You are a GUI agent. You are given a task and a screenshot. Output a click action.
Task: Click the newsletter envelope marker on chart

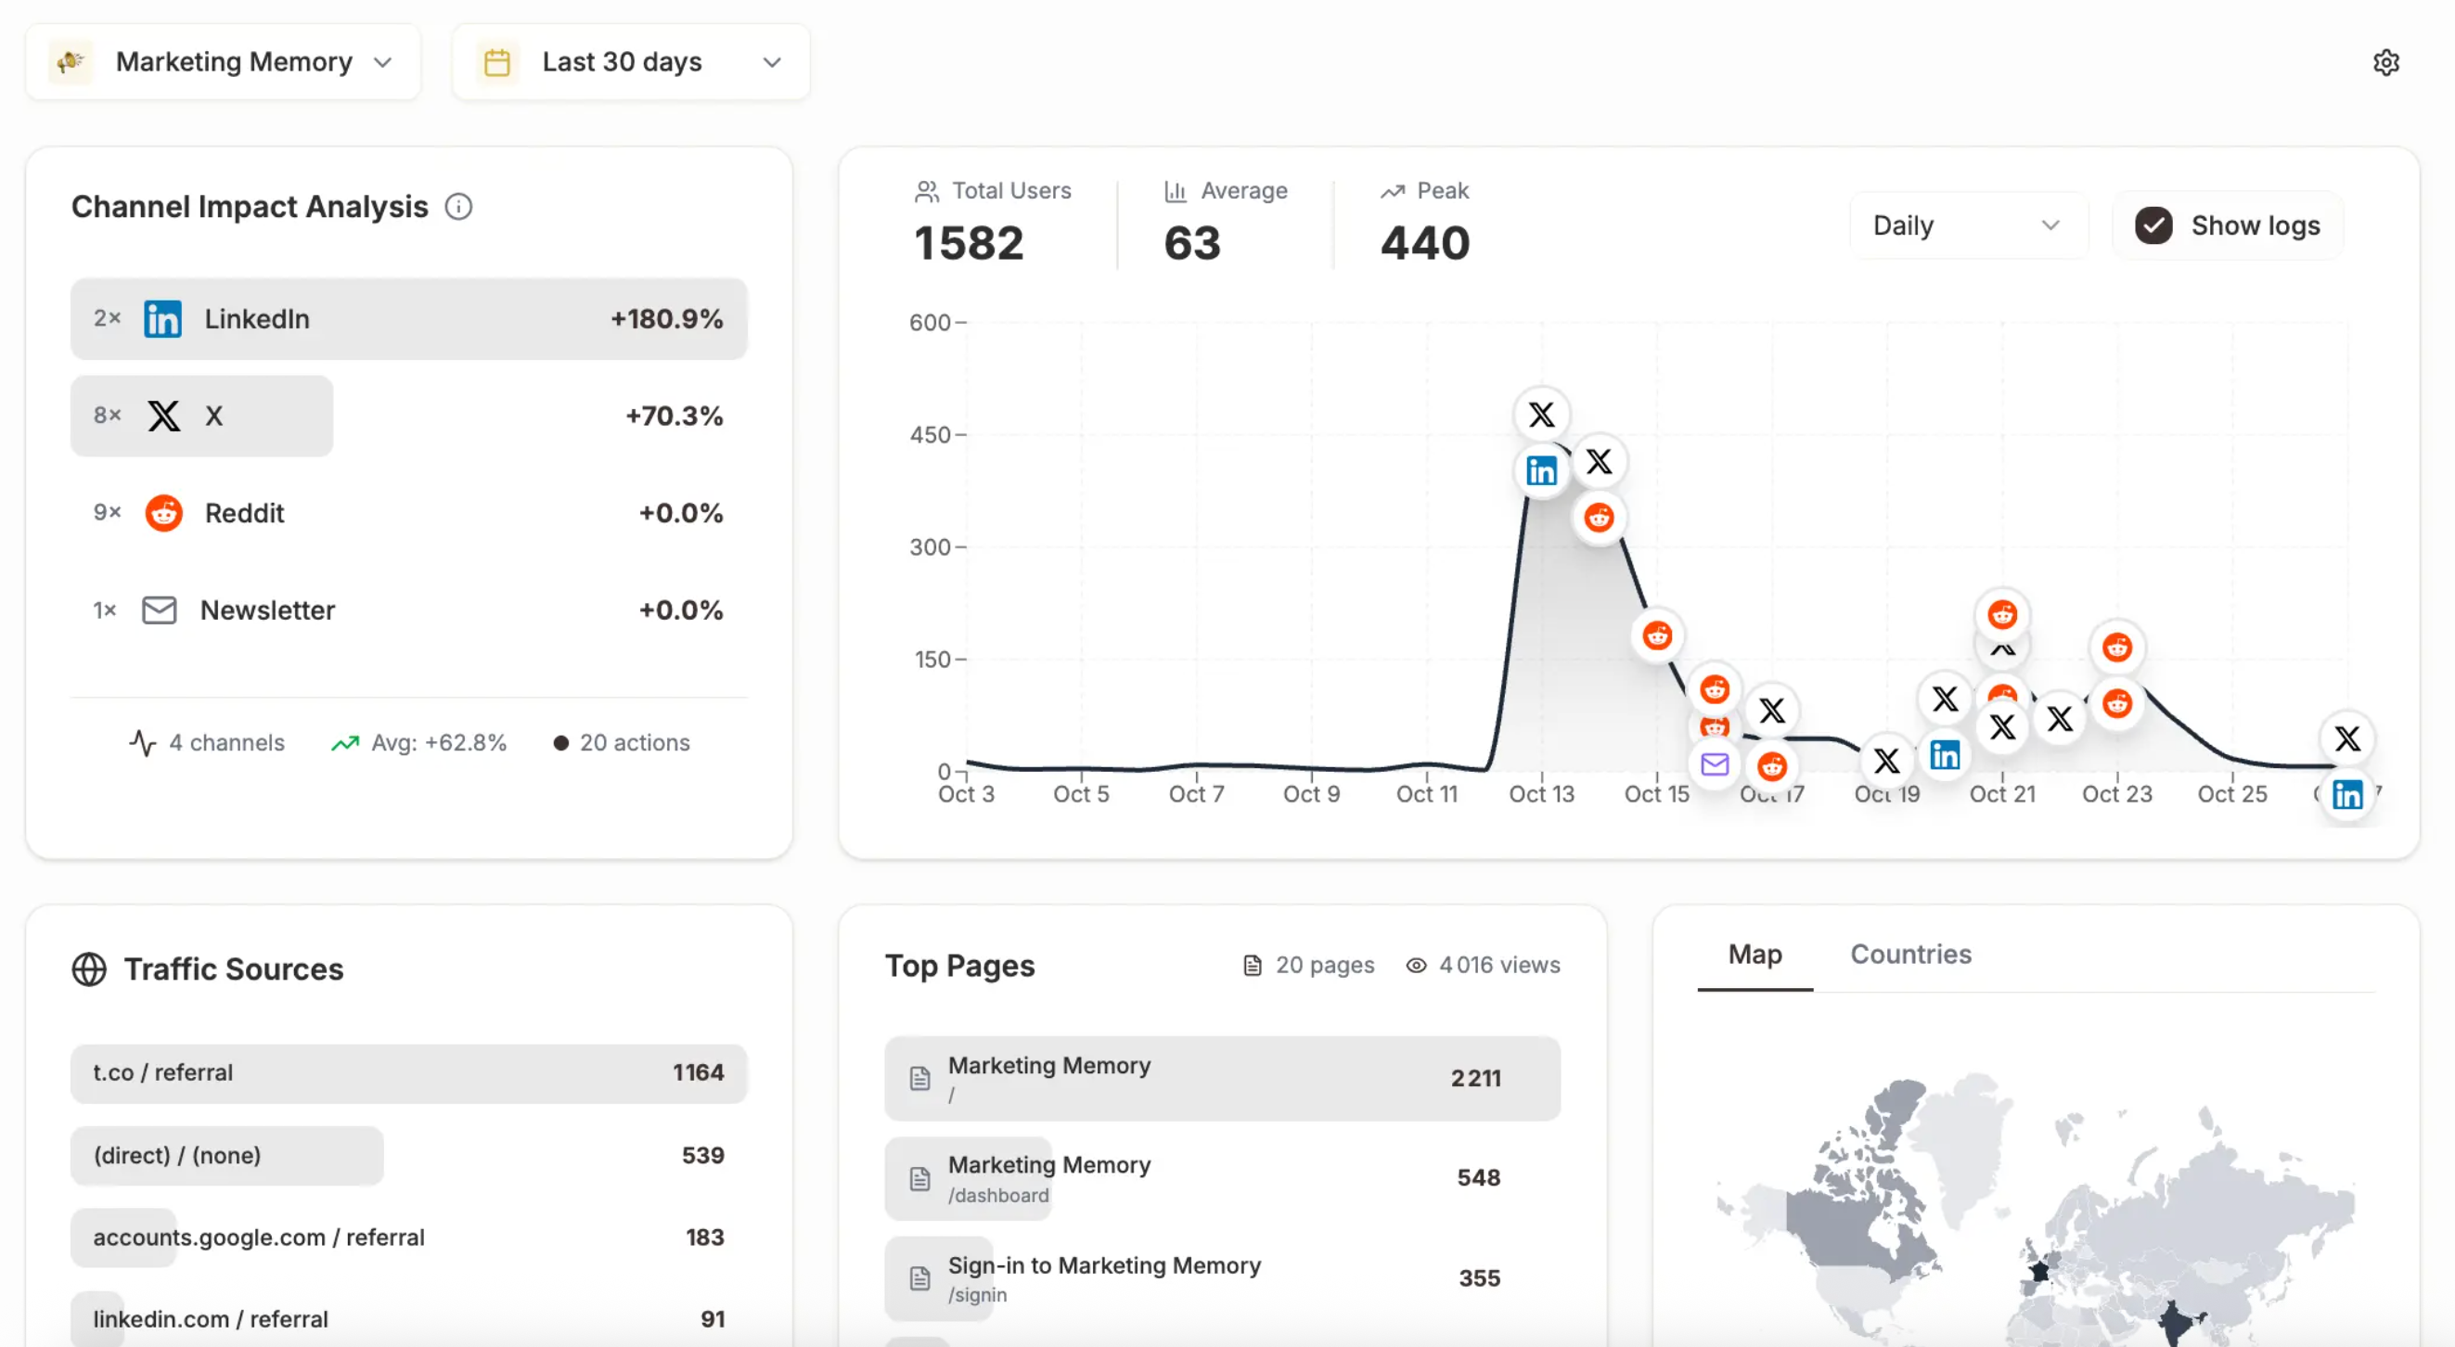1715,764
